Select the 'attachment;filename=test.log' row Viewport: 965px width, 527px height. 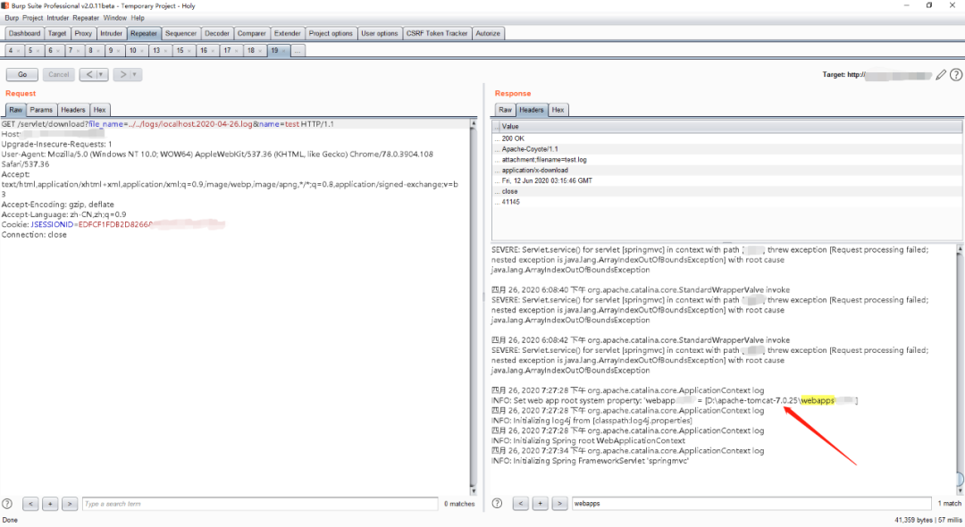point(726,160)
